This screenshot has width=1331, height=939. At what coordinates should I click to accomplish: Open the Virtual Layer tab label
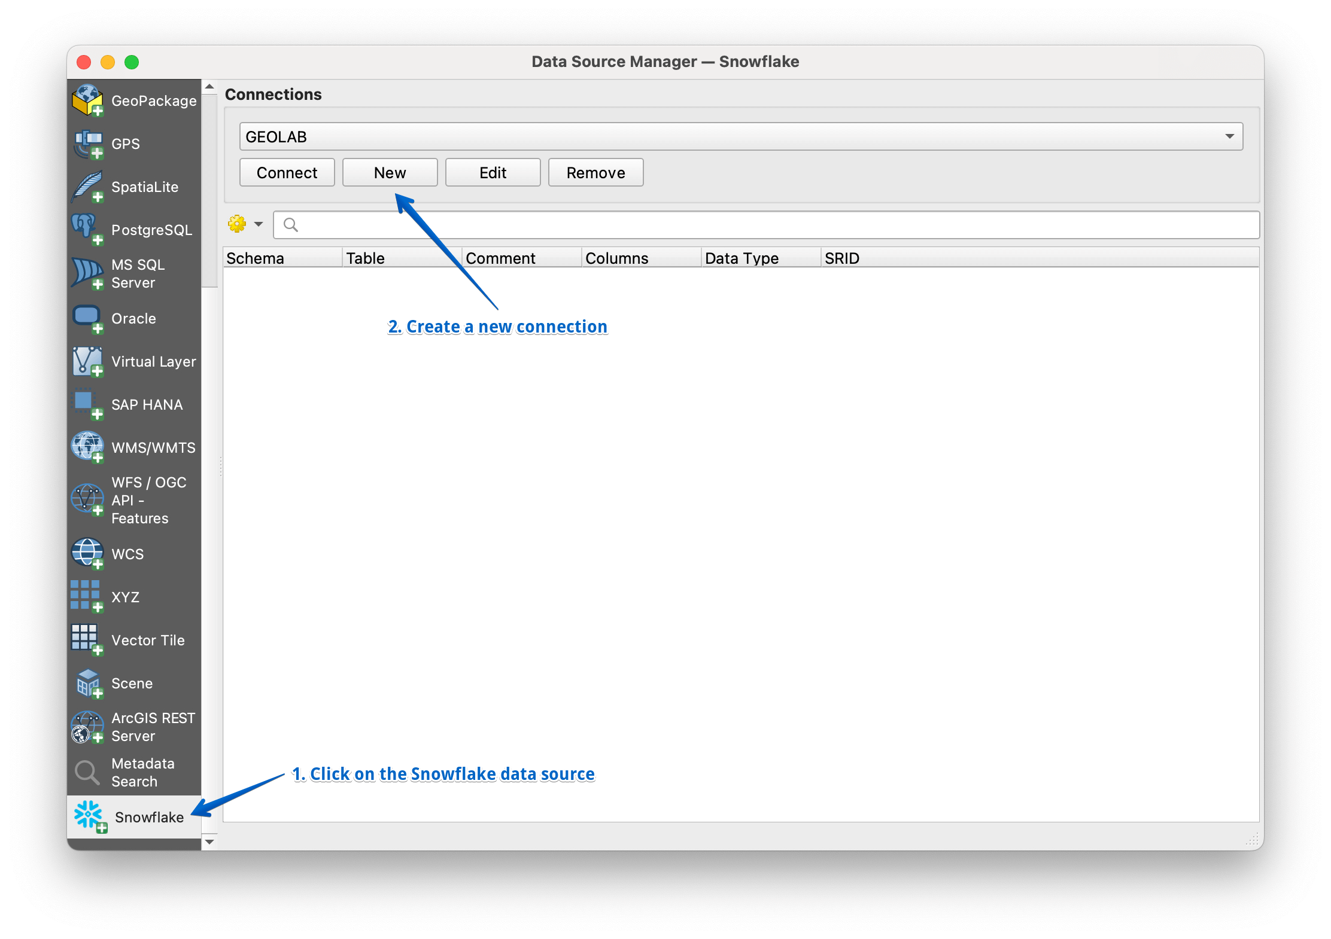[x=154, y=362]
